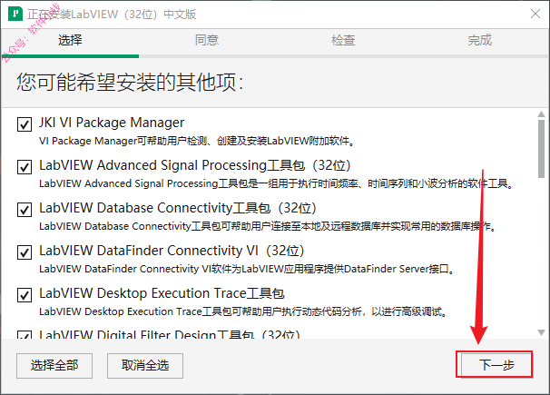
Task: Switch to the 检查 step tab
Action: click(x=343, y=40)
